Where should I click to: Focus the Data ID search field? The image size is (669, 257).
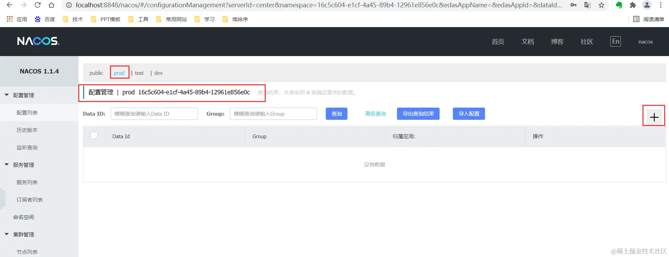154,114
